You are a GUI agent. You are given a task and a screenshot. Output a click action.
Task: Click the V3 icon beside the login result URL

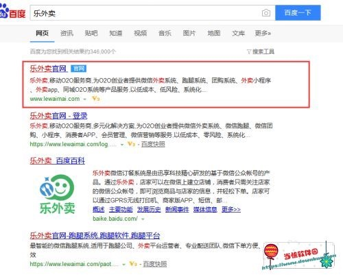[x=131, y=144]
